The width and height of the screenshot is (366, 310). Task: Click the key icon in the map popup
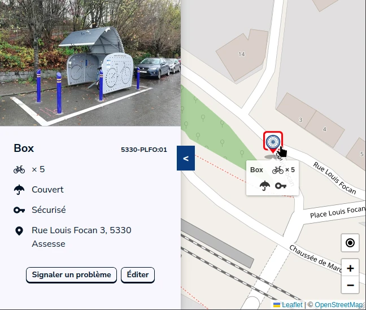point(281,186)
